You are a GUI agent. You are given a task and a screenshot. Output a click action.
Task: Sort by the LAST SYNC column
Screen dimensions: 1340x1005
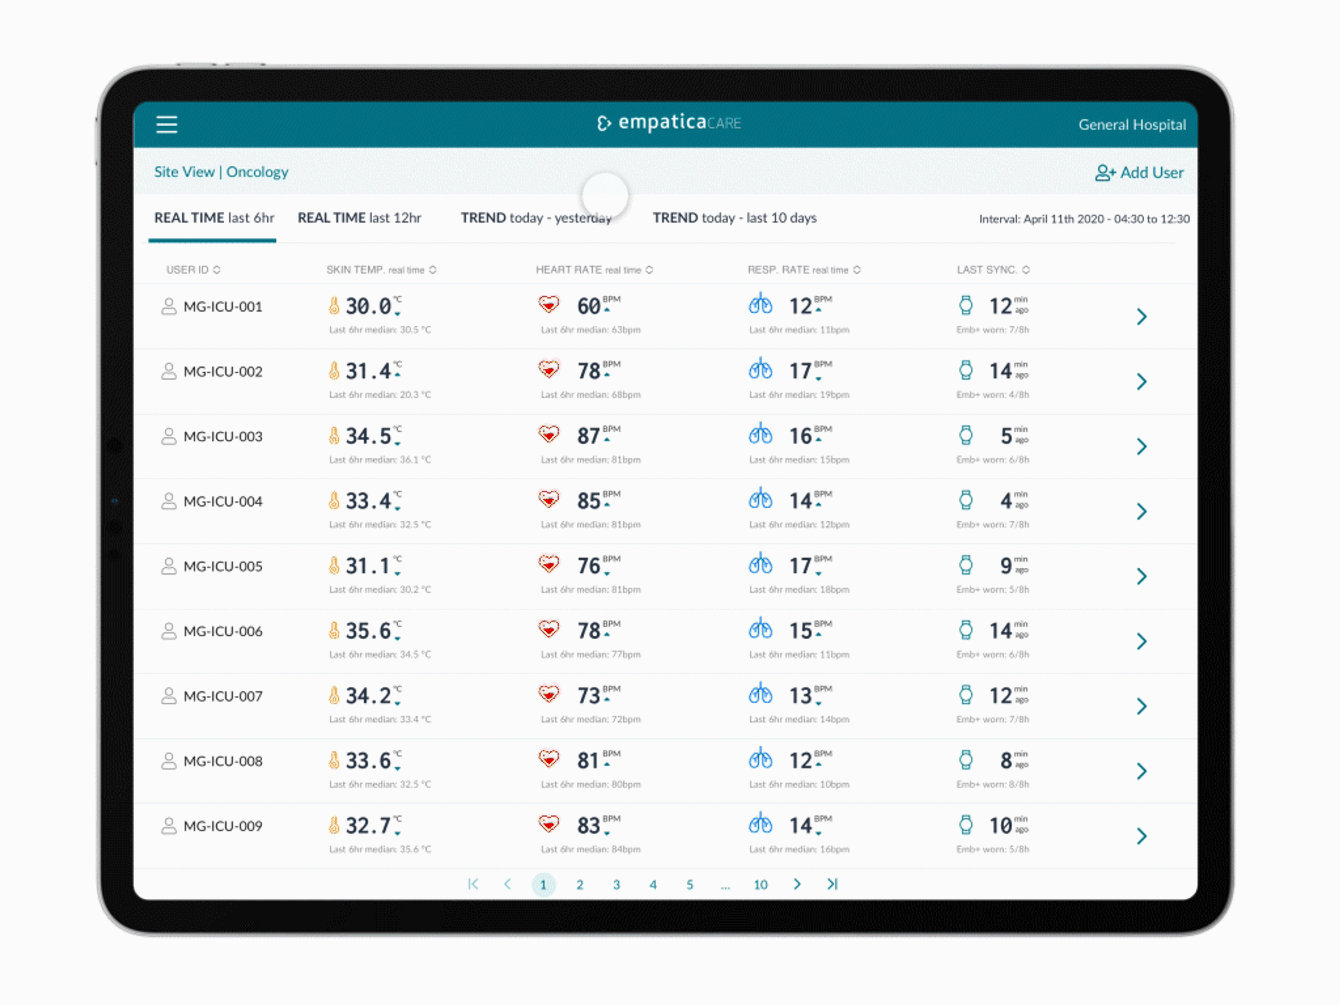point(993,270)
